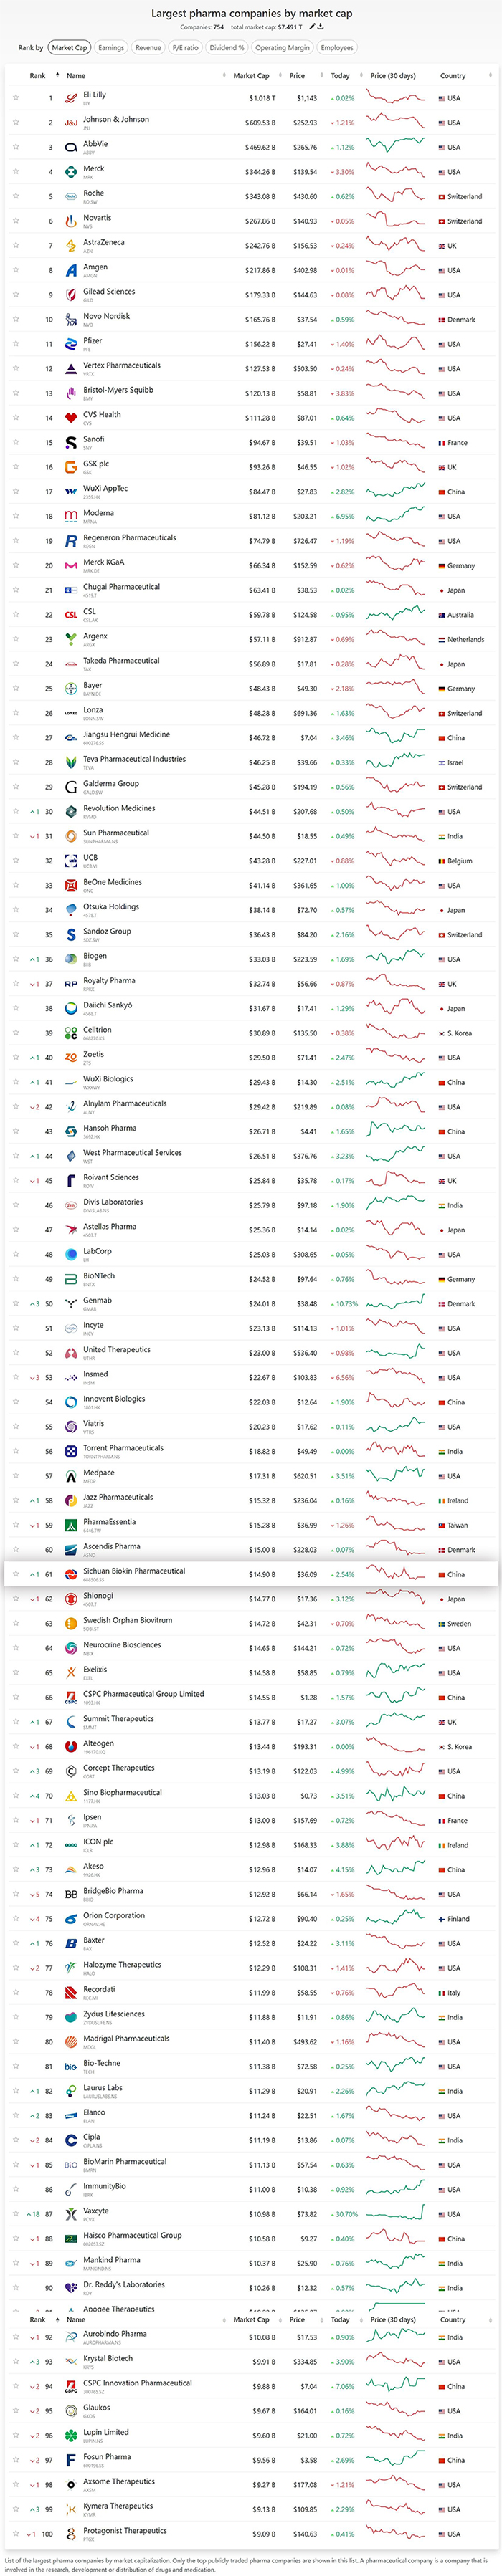Click the AbbVie logo icon
The height and width of the screenshot is (2576, 502).
point(71,147)
